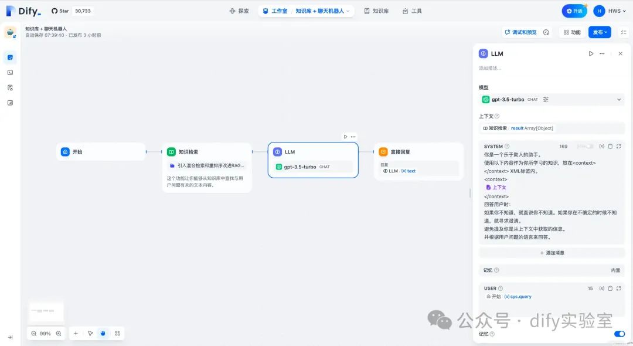The height and width of the screenshot is (346, 633).
Task: Insert variable in USER prompt
Action: tap(601, 289)
